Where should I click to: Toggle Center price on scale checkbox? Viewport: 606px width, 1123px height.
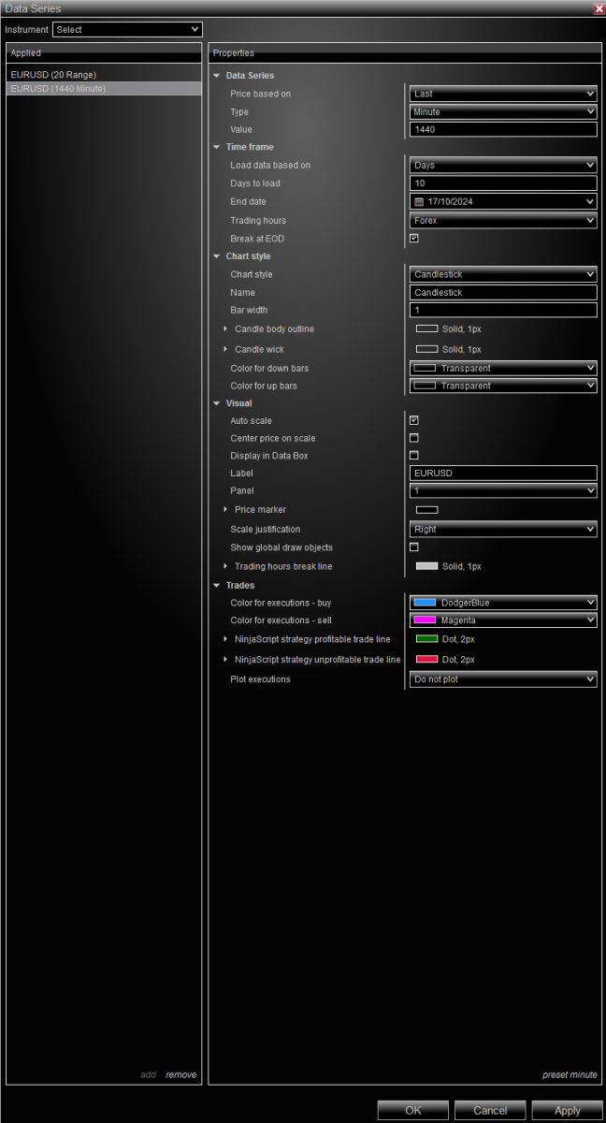pos(414,438)
